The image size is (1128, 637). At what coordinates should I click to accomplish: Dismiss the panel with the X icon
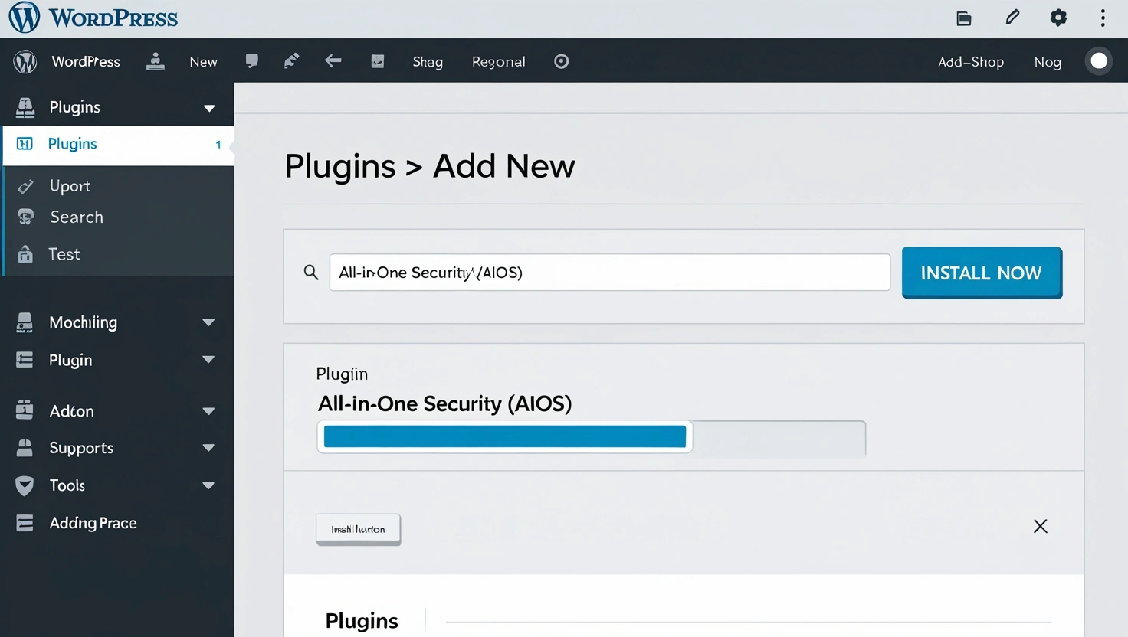(1040, 526)
